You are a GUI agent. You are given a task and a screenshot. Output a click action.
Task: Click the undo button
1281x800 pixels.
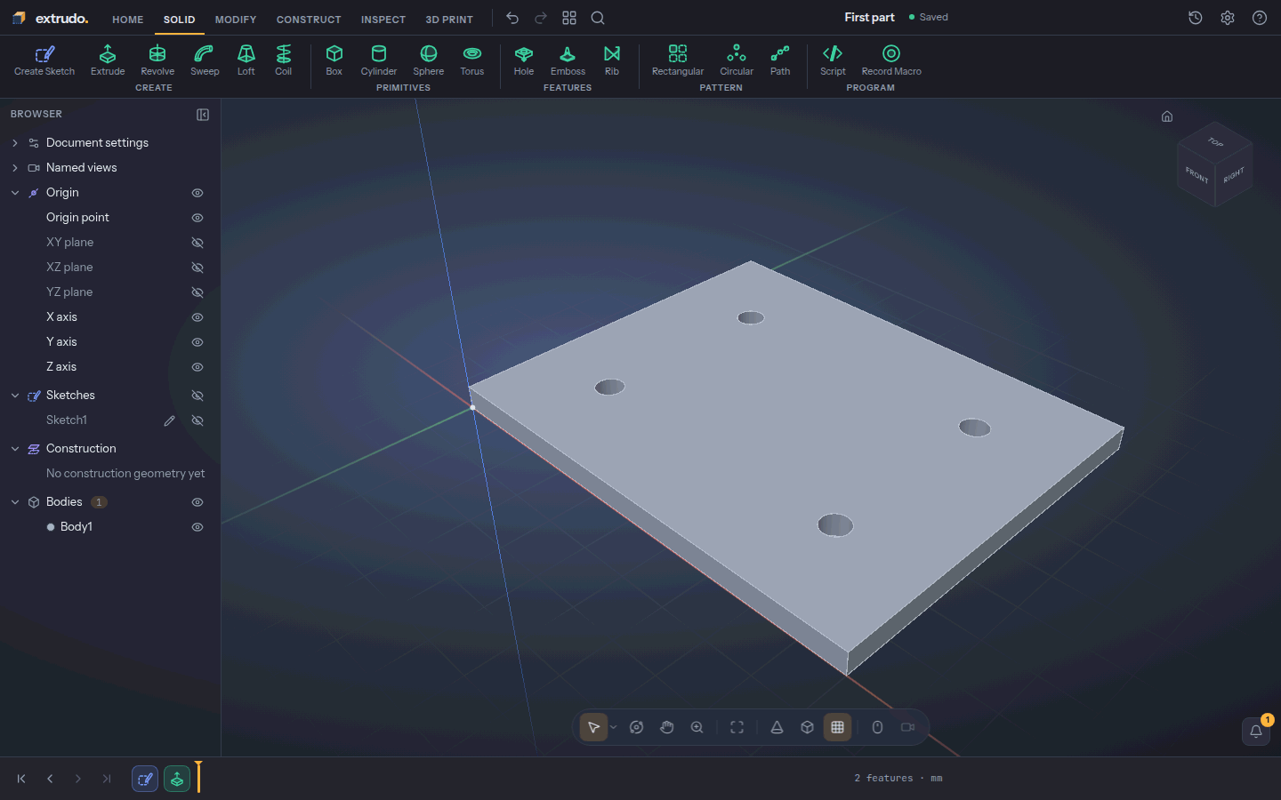512,18
